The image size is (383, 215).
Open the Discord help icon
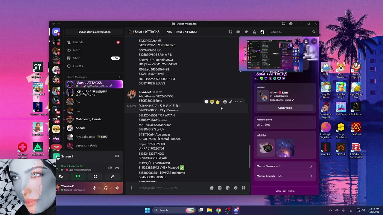point(291,24)
